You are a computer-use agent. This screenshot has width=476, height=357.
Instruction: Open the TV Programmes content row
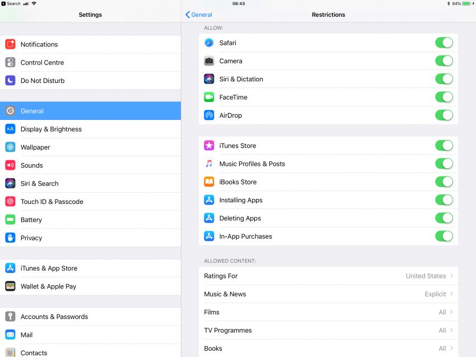pyautogui.click(x=329, y=330)
